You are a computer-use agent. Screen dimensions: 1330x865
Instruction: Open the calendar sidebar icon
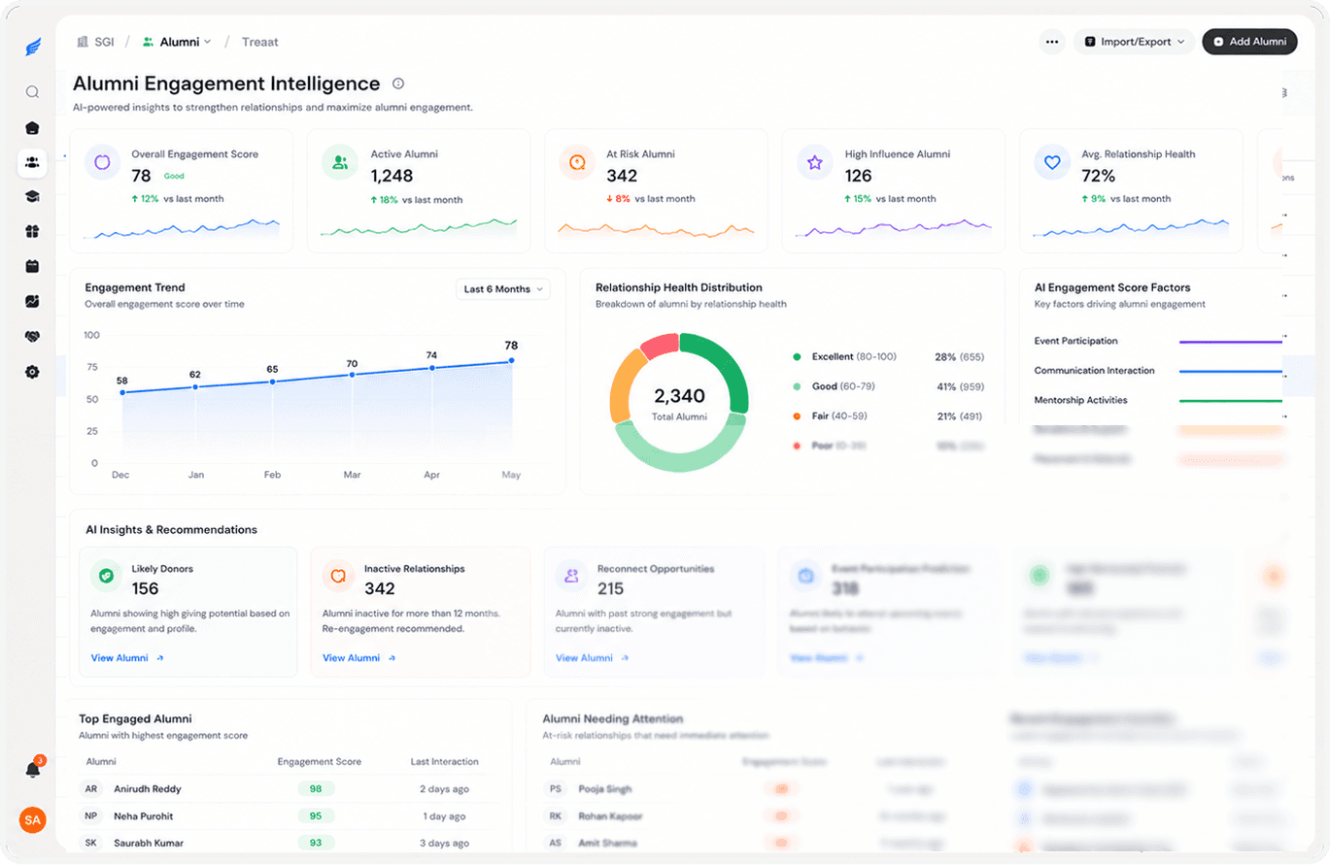(x=32, y=266)
